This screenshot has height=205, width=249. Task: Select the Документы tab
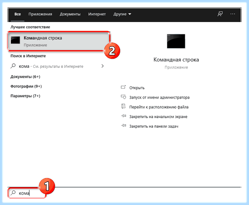70,14
